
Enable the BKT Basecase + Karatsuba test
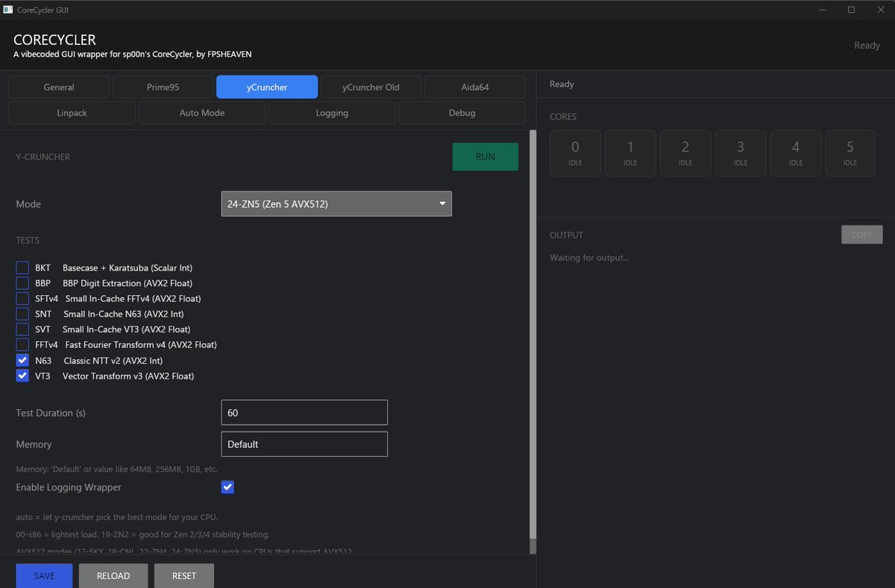coord(22,268)
